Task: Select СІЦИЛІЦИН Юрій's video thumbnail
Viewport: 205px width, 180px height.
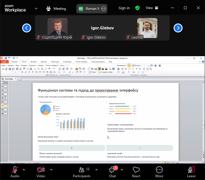Action: (57, 28)
